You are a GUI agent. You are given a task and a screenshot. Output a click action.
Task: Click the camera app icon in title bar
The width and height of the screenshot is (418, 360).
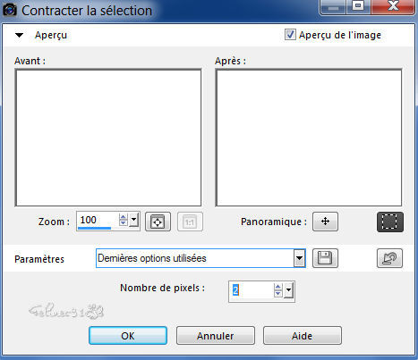pos(10,10)
